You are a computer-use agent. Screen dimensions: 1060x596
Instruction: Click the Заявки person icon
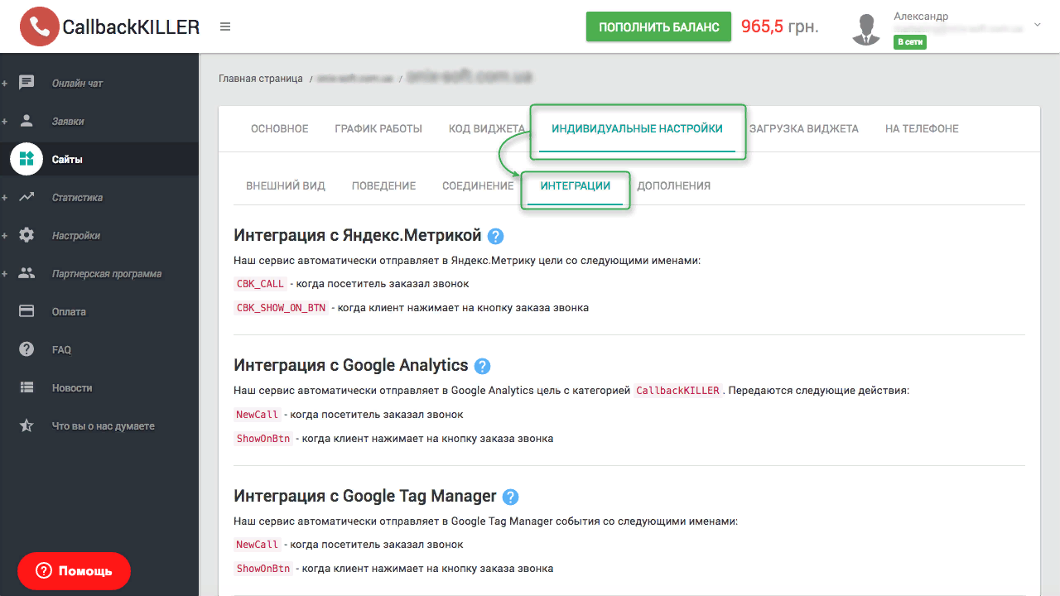pos(26,121)
